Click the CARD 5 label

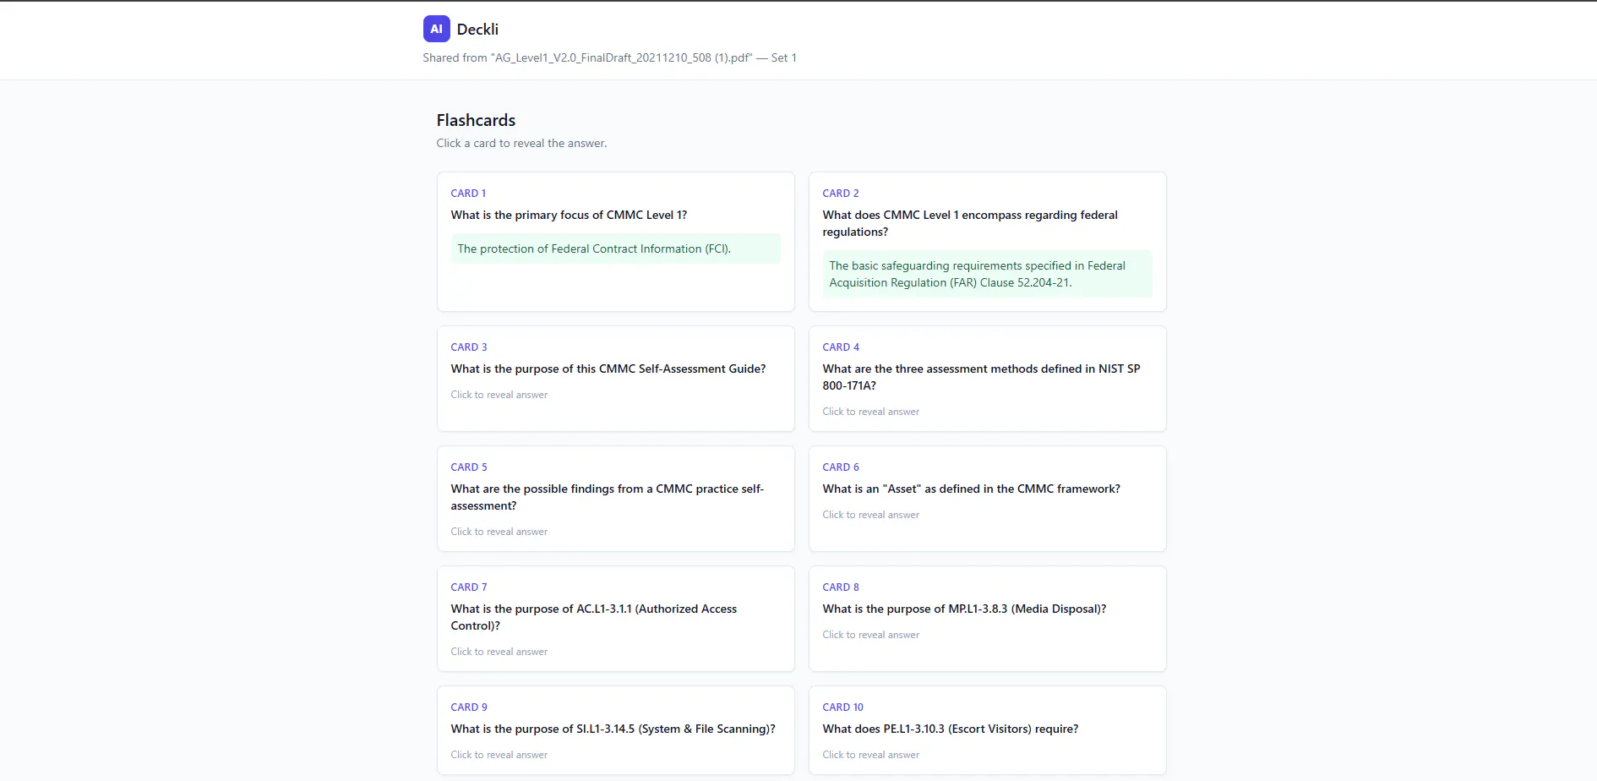(x=469, y=467)
